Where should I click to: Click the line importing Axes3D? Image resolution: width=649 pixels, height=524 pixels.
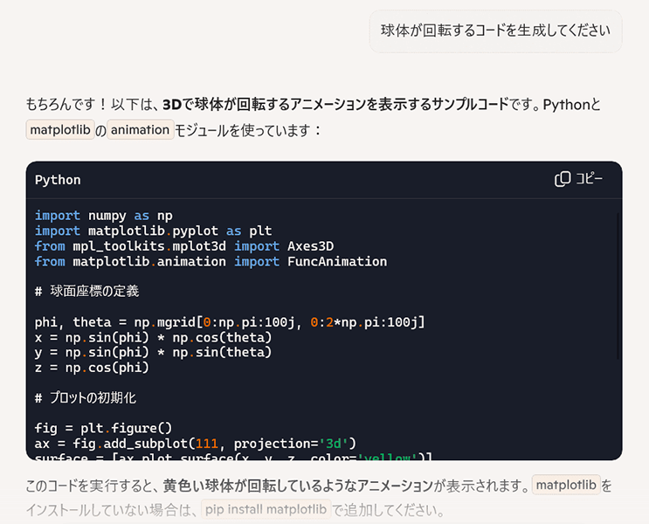click(x=184, y=246)
